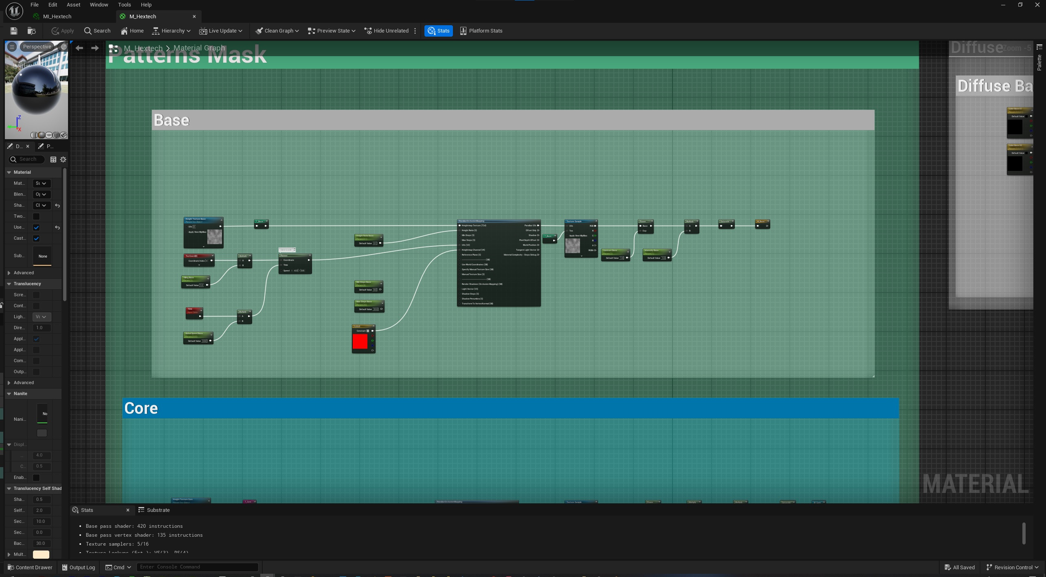The height and width of the screenshot is (577, 1046).
Task: Open the Help menu
Action: click(x=146, y=5)
